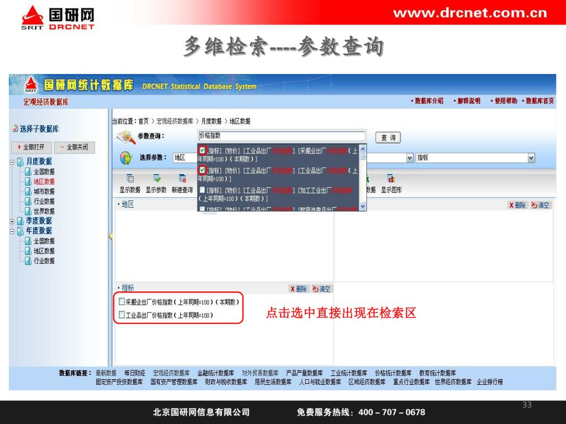The height and width of the screenshot is (424, 566).
Task: Open 数据库介绍 link
Action: [x=429, y=101]
